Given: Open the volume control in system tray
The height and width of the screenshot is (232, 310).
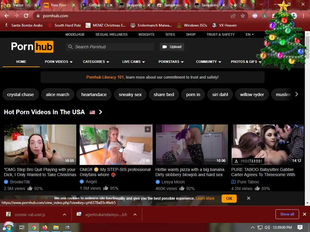Looking at the screenshot, I should [x=267, y=227].
